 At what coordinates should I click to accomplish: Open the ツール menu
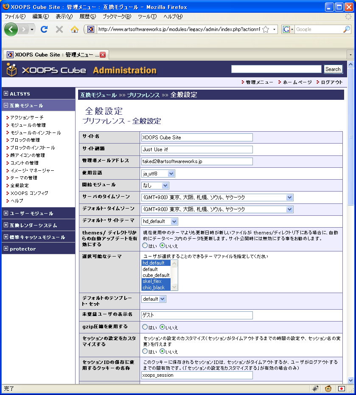[x=147, y=17]
